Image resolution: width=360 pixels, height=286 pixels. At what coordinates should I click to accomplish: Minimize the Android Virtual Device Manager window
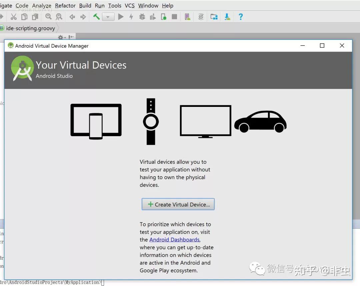point(303,46)
